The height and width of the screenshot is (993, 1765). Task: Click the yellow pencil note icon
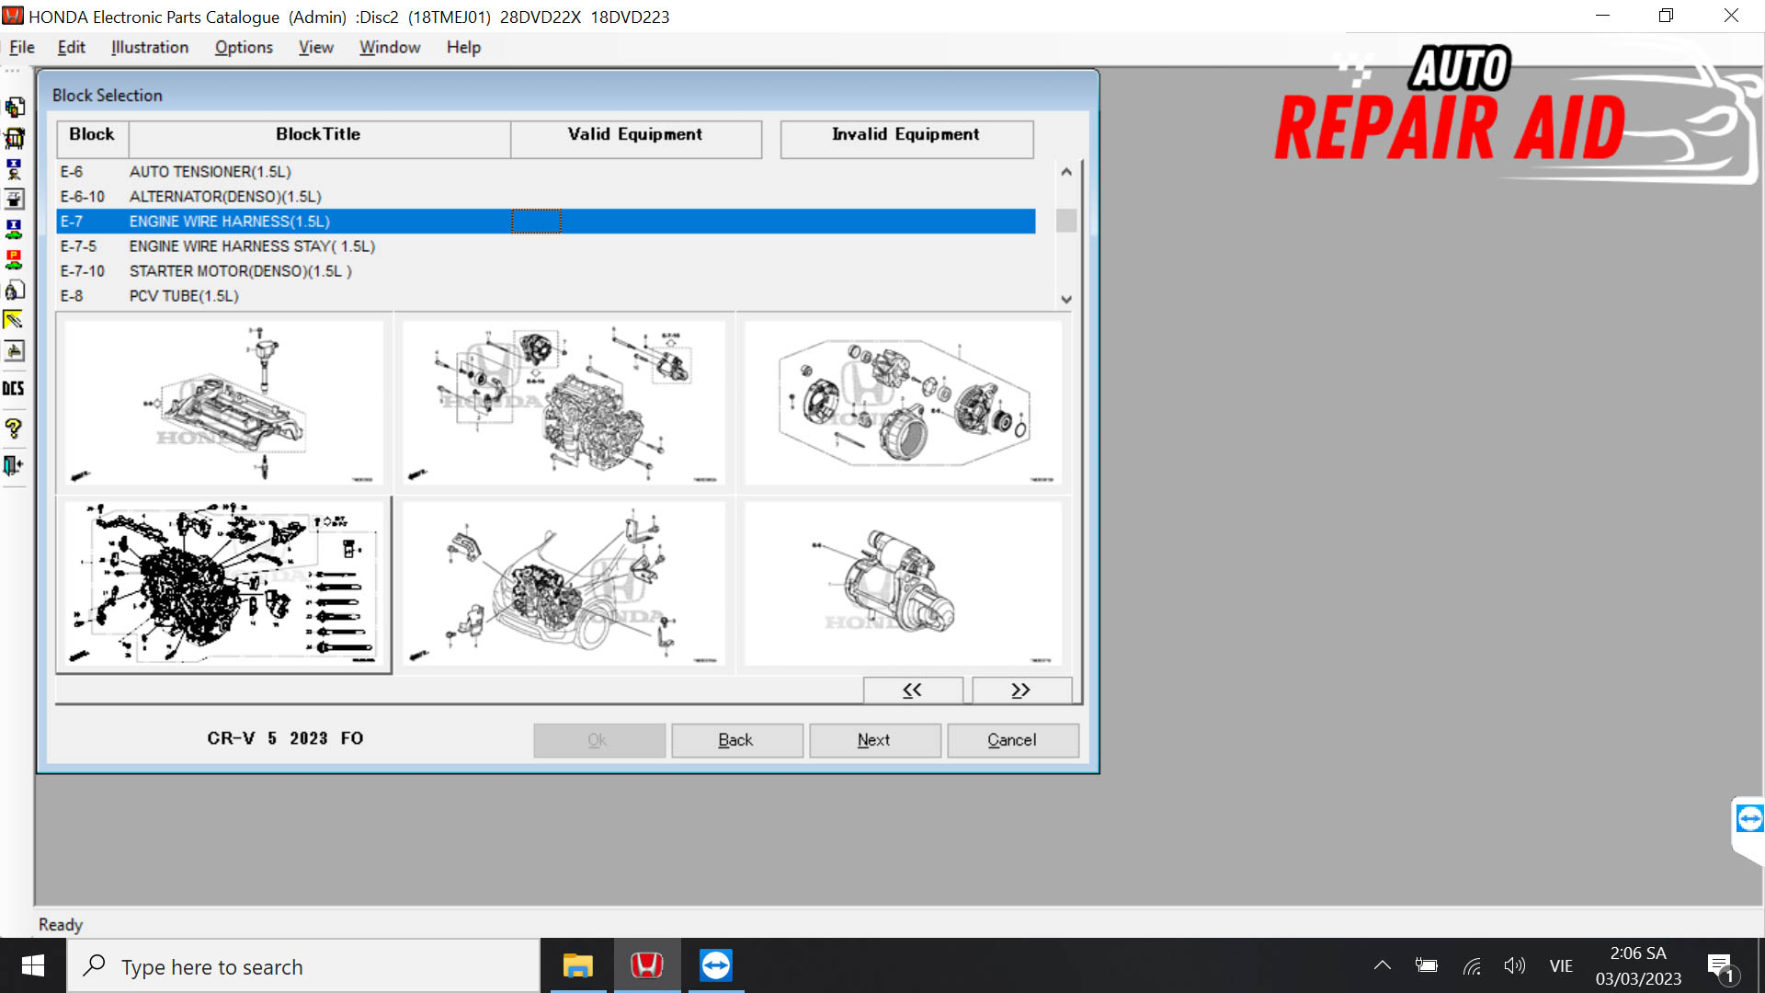point(15,321)
